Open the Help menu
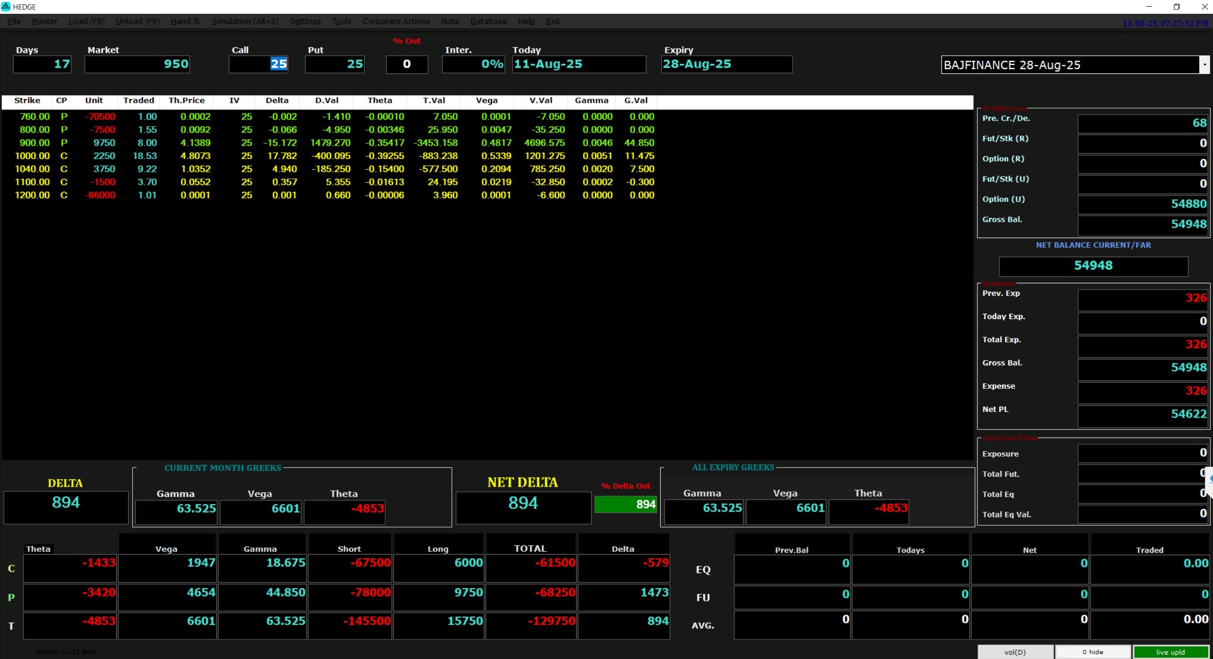 click(526, 21)
